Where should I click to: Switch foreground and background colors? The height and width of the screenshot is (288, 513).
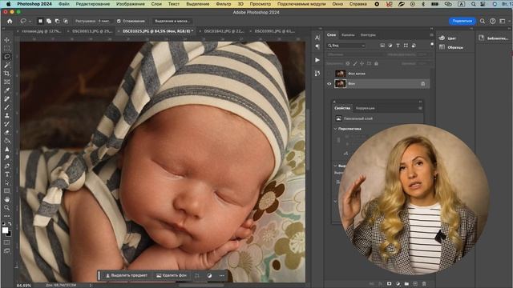click(10, 224)
